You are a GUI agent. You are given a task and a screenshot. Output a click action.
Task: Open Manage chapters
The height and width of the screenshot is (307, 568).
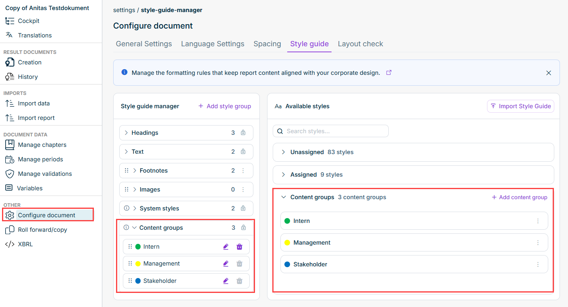(42, 145)
